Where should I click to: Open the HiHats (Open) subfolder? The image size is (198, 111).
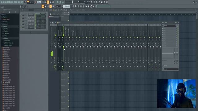tap(8, 45)
